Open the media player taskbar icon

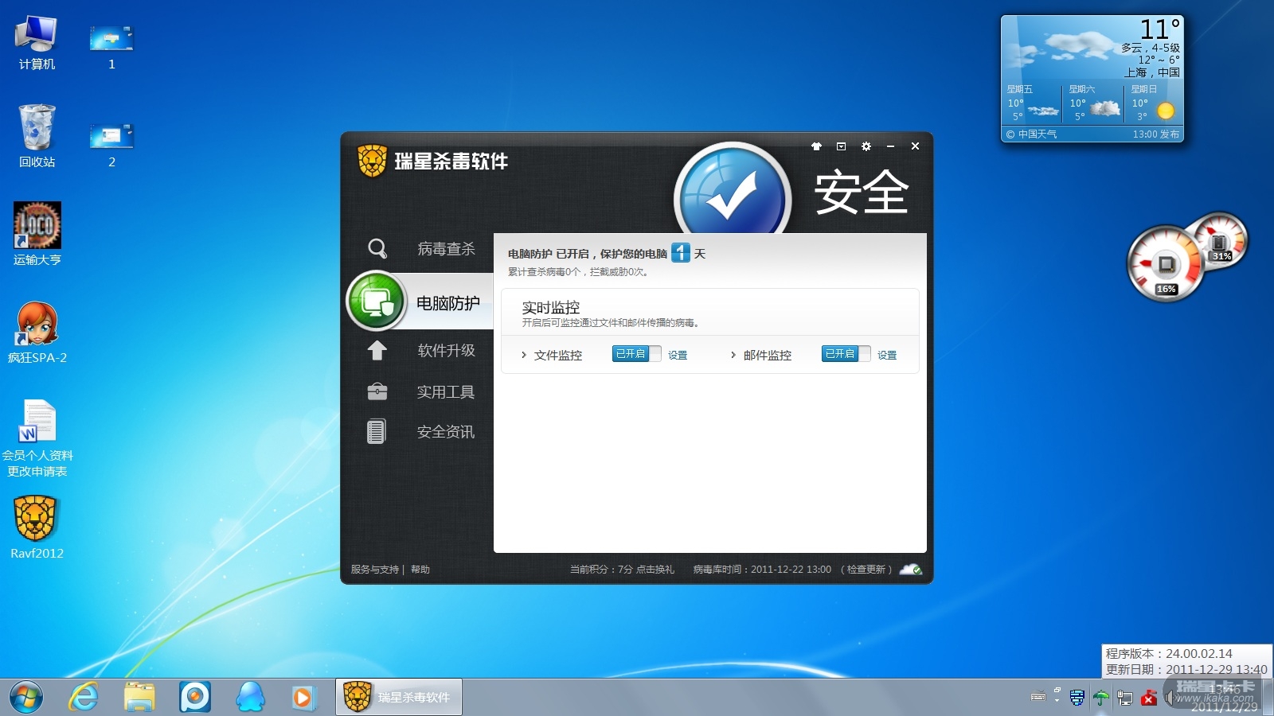click(x=303, y=697)
